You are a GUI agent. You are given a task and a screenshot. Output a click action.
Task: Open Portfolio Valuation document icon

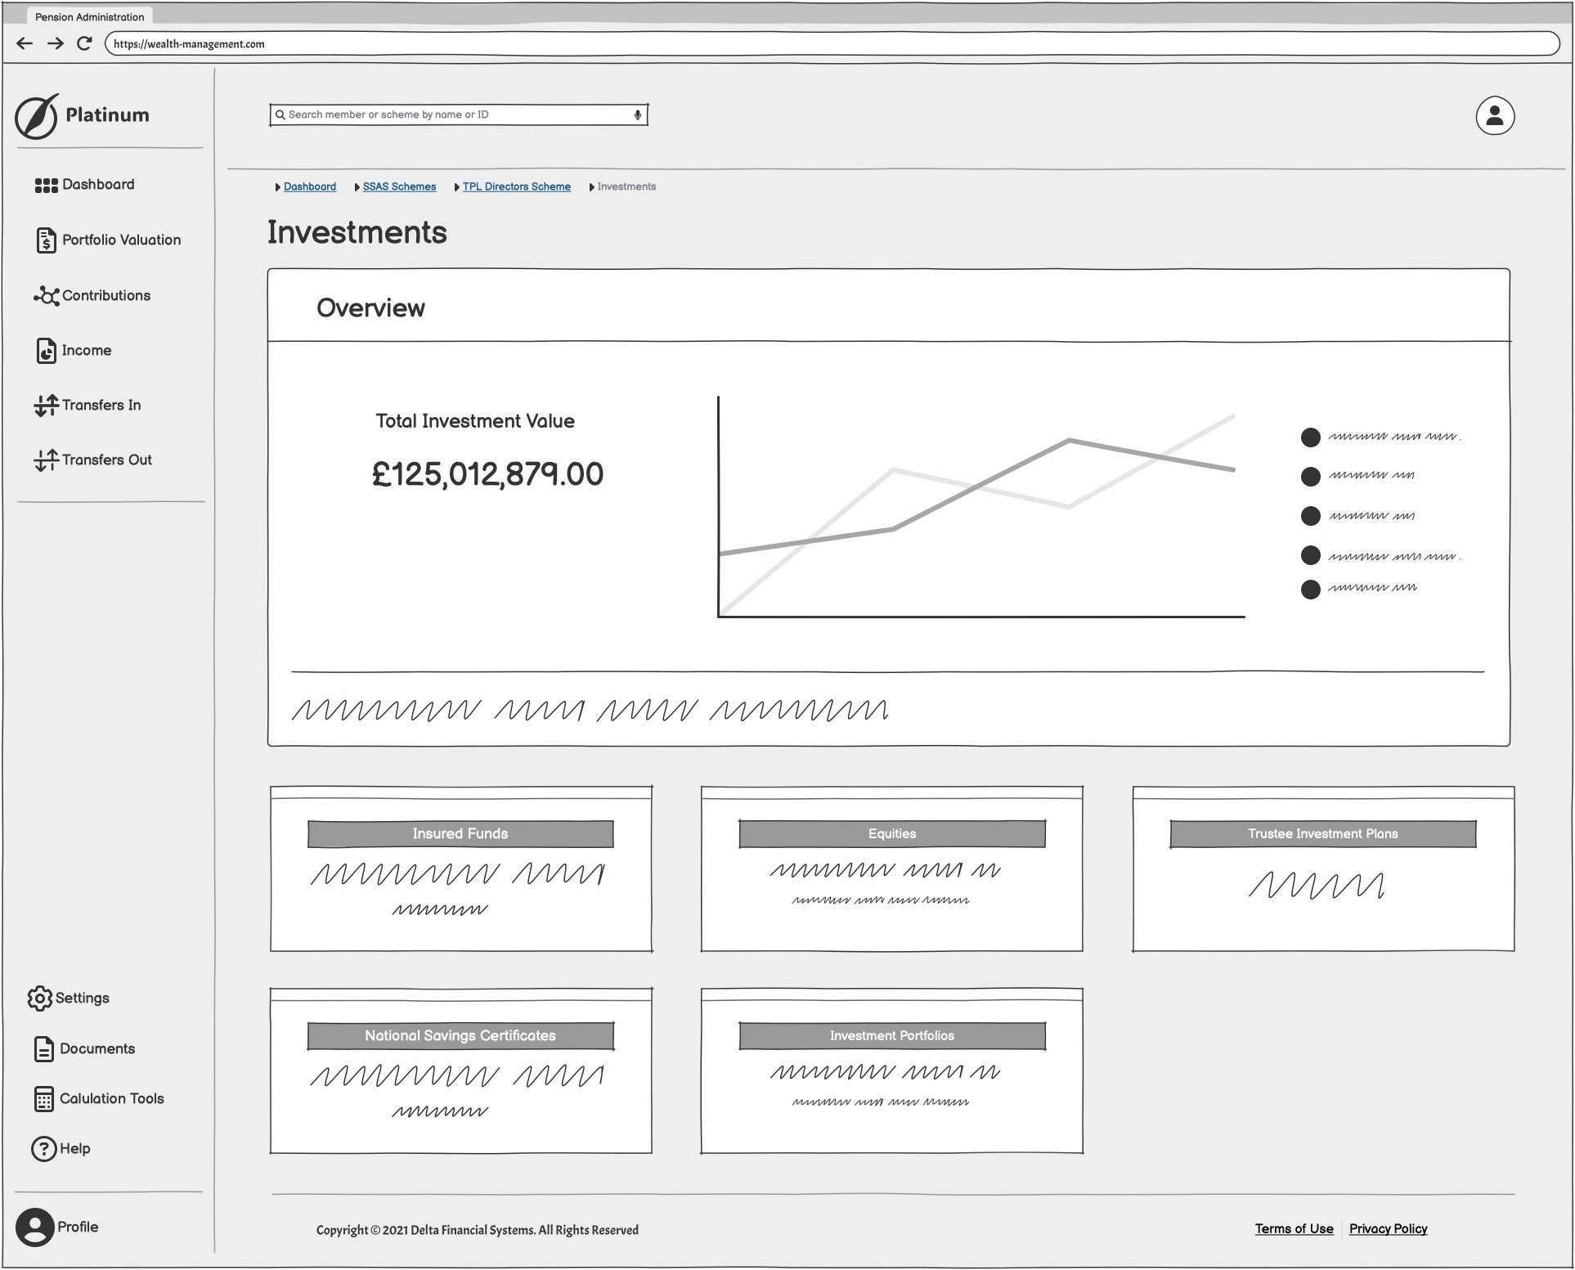[46, 240]
